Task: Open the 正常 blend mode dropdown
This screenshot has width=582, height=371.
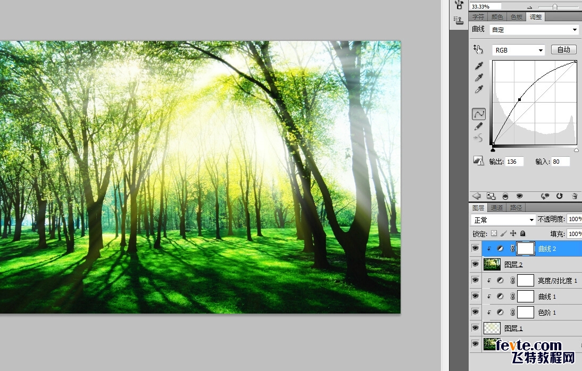Action: pos(503,220)
